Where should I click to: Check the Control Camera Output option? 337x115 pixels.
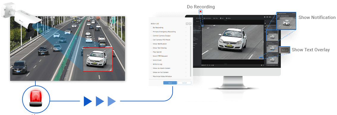(x=152, y=36)
